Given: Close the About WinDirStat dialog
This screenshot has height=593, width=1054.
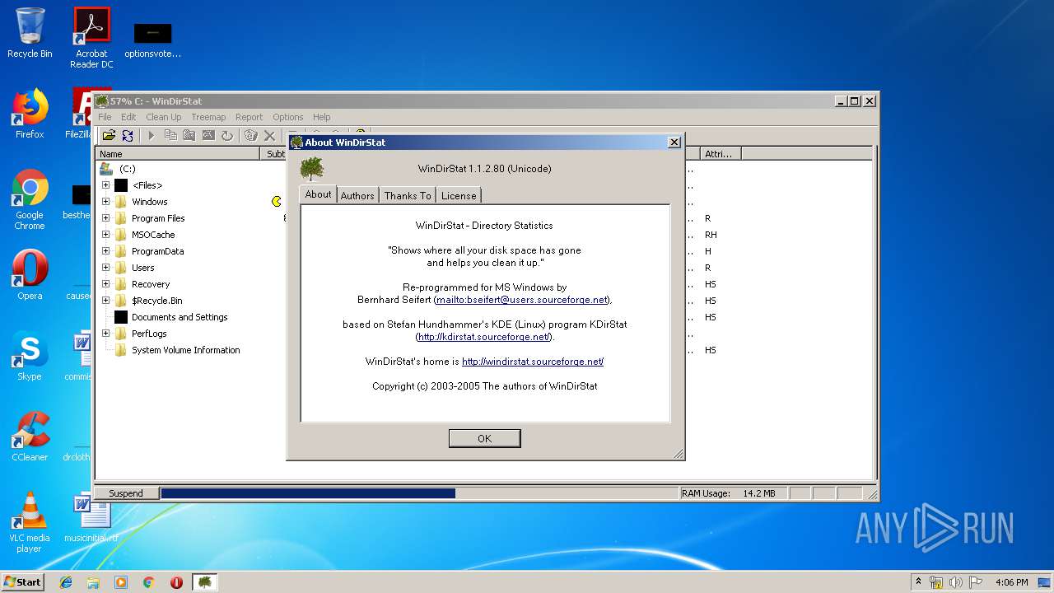Looking at the screenshot, I should tap(674, 142).
